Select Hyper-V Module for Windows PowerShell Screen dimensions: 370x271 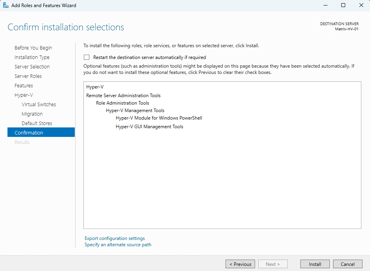pyautogui.click(x=159, y=118)
